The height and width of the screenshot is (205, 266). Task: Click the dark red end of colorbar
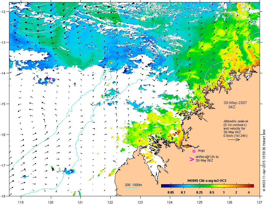pos(252,186)
